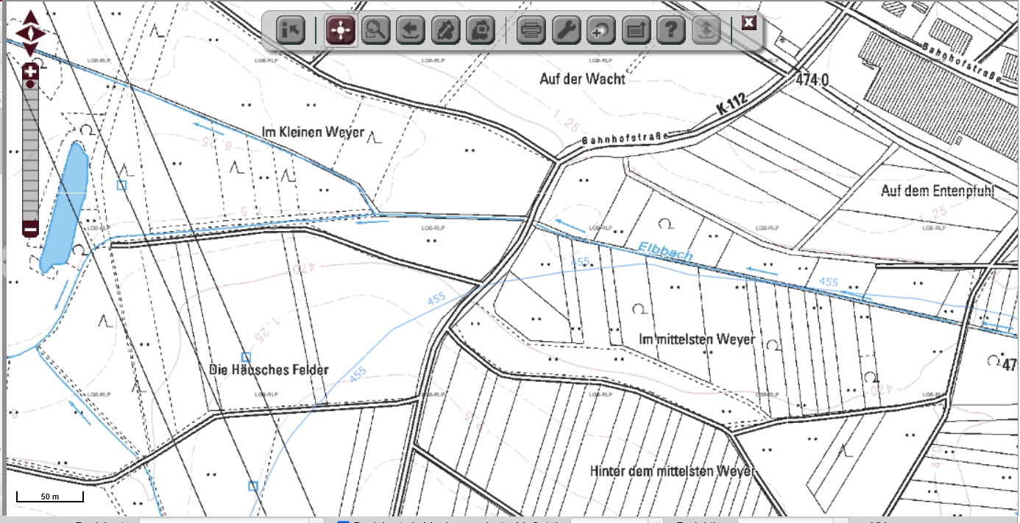This screenshot has height=523, width=1020.
Task: Click the greyed upload/download arrow icon
Action: (706, 31)
